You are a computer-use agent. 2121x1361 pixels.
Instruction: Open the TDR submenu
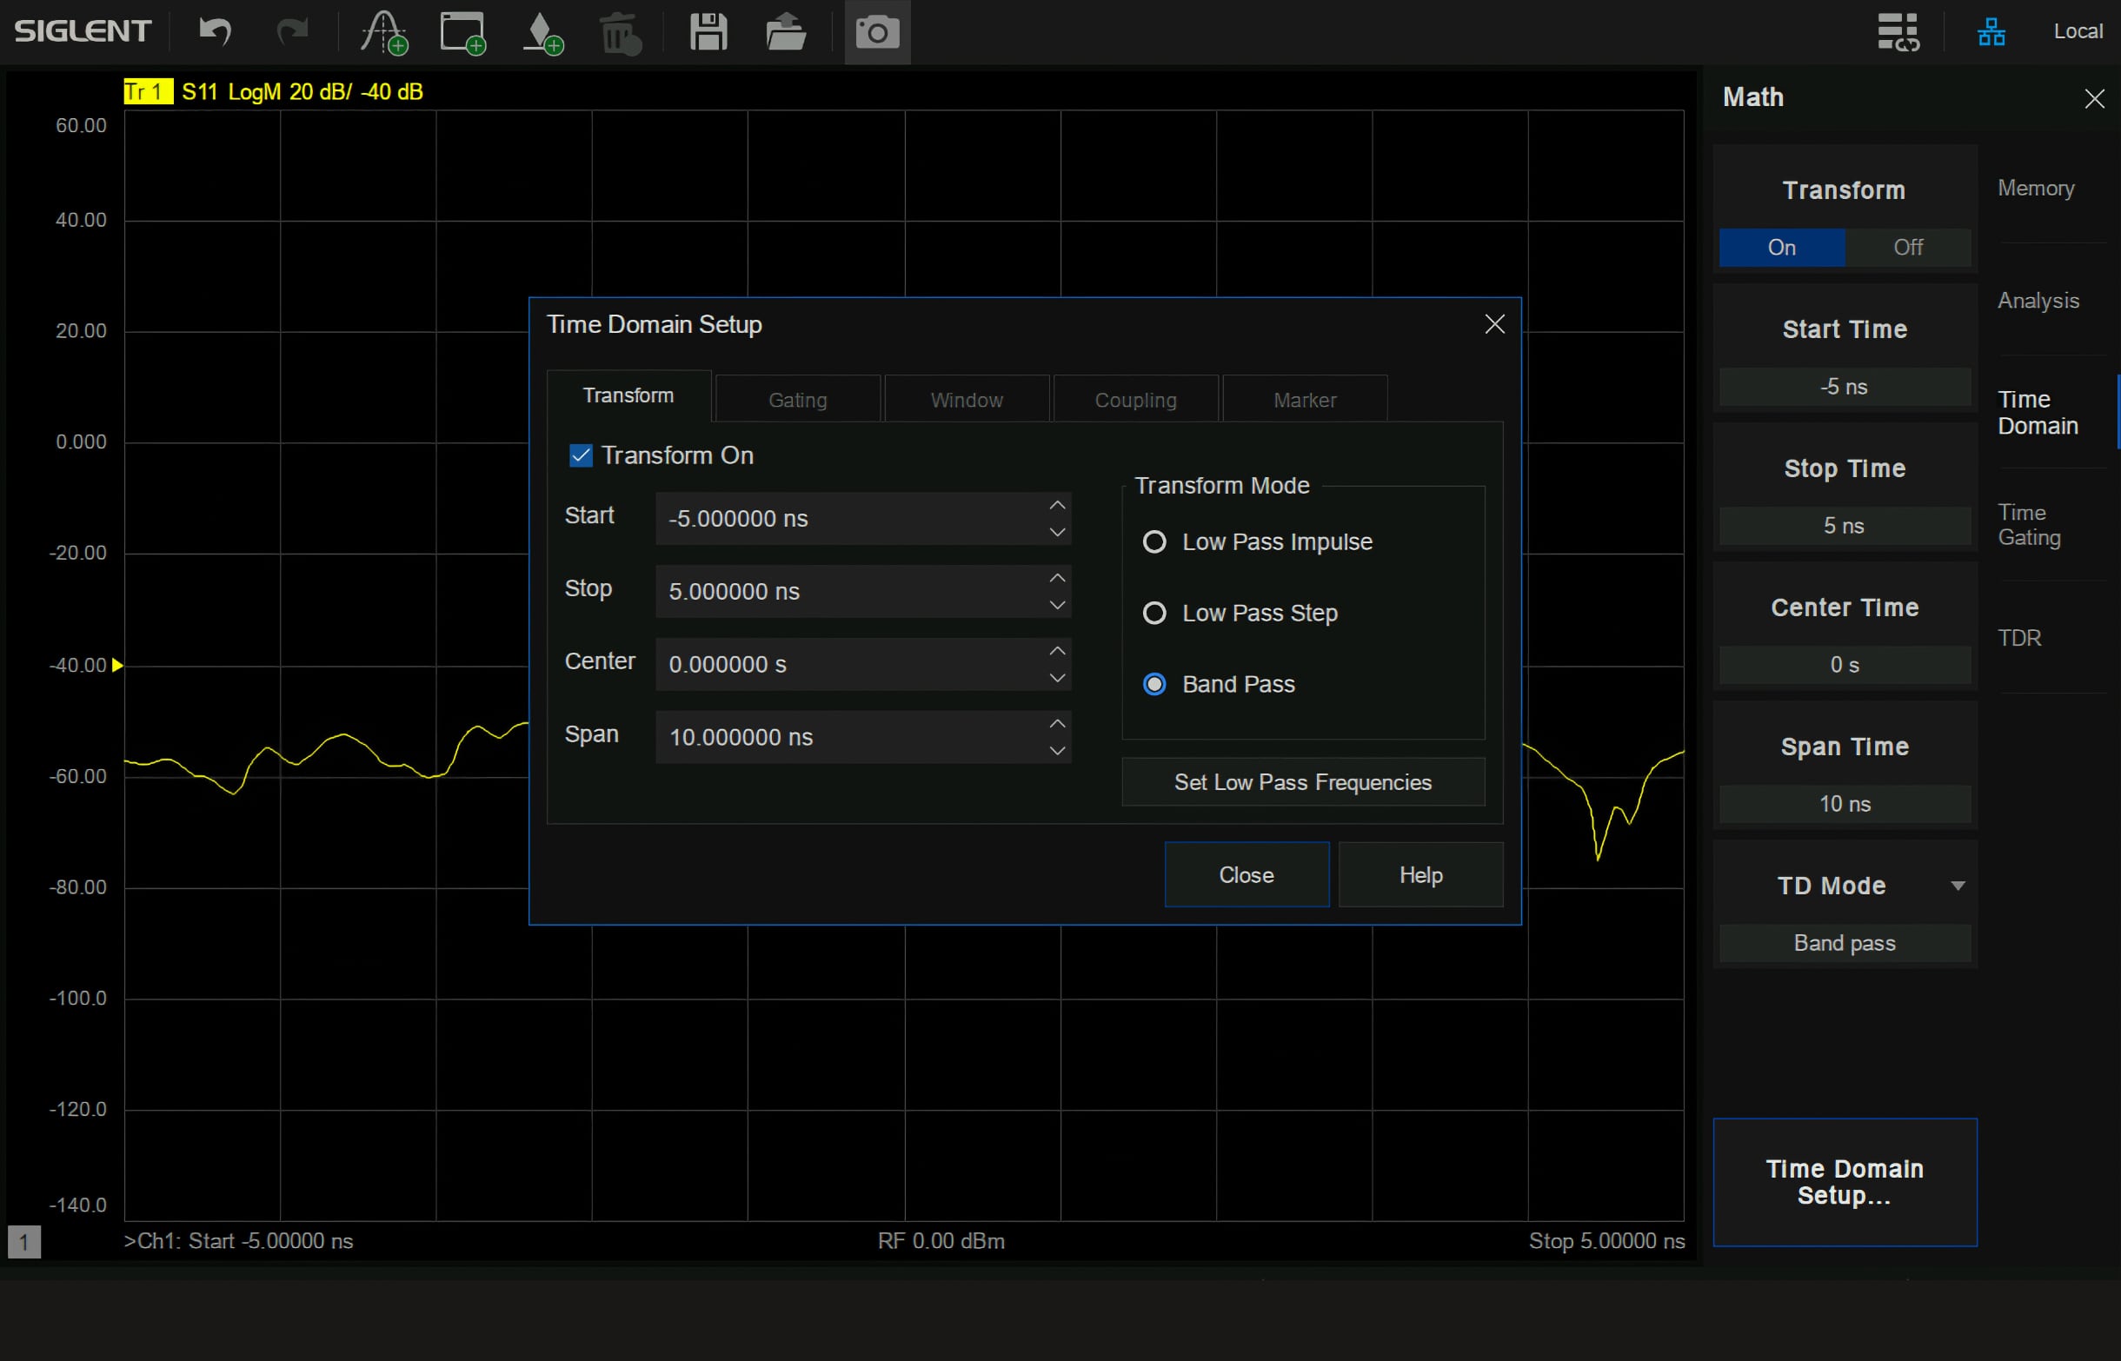pyautogui.click(x=2019, y=638)
